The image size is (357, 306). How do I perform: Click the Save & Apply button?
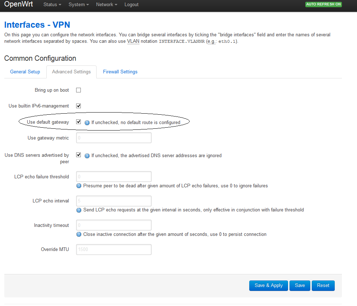tap(268, 286)
